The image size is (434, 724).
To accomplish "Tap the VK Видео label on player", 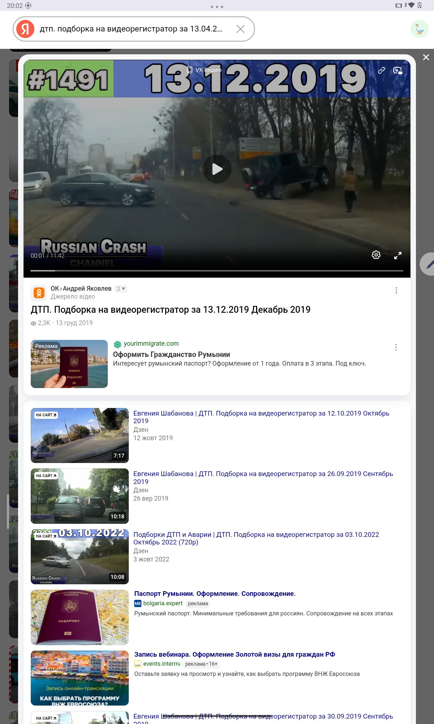I will coord(204,70).
